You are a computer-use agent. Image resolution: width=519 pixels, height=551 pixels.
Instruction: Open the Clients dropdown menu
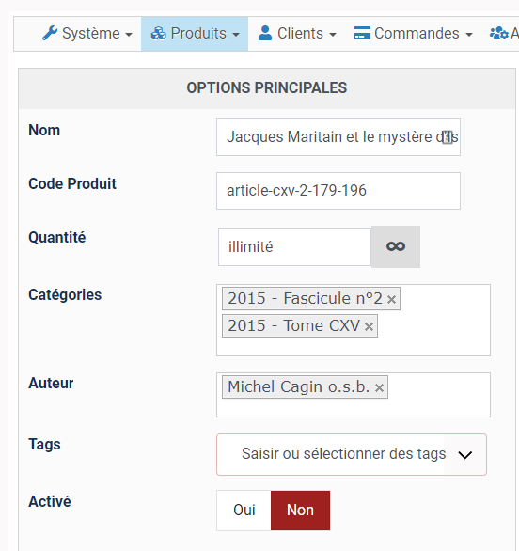point(297,34)
